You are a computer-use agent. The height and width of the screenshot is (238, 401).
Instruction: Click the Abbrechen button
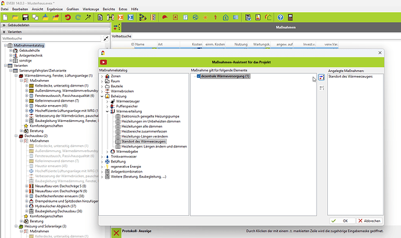[368, 221]
